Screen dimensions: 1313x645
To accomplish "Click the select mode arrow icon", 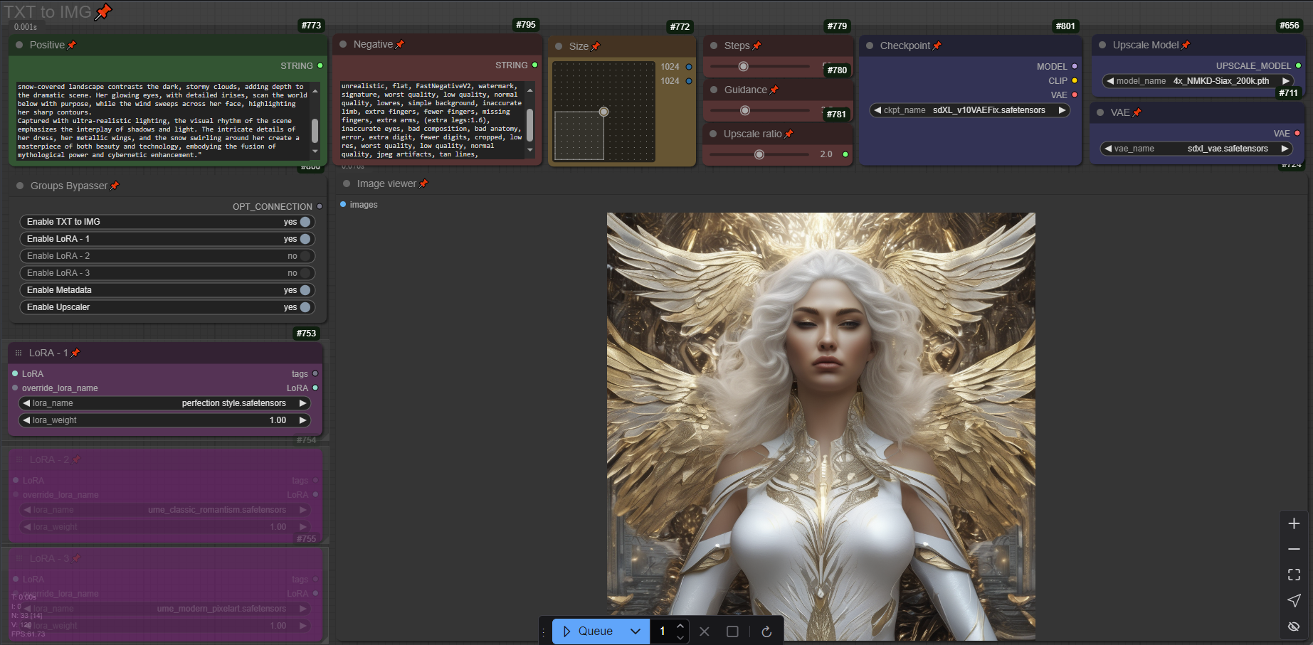I will point(1294,600).
